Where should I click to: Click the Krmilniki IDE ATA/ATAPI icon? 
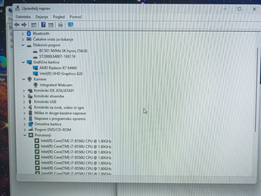pos(30,91)
